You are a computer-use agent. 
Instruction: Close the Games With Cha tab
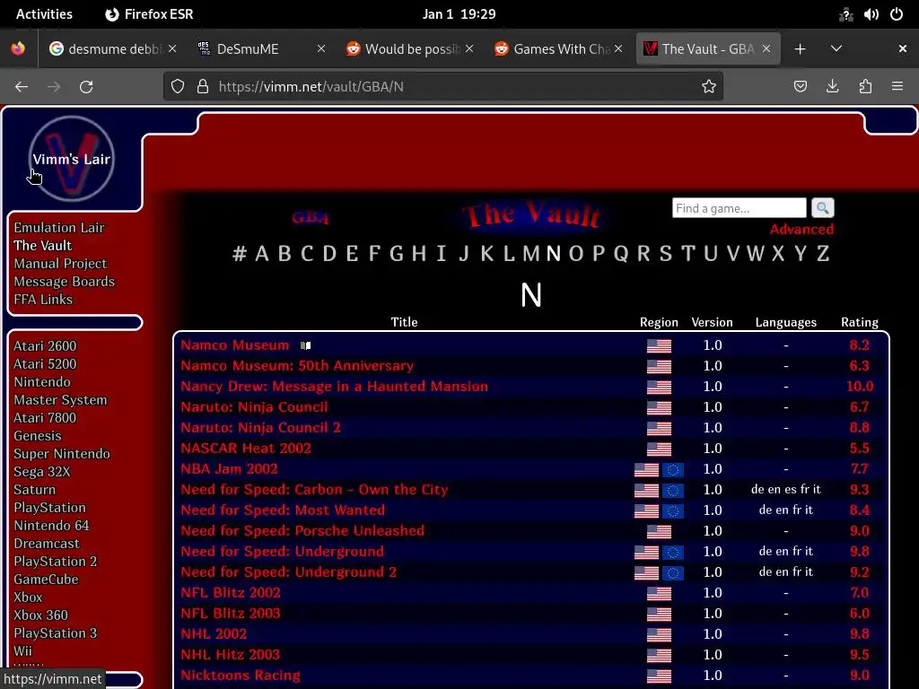618,48
